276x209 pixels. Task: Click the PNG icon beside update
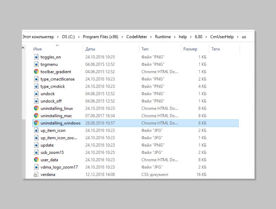36,145
